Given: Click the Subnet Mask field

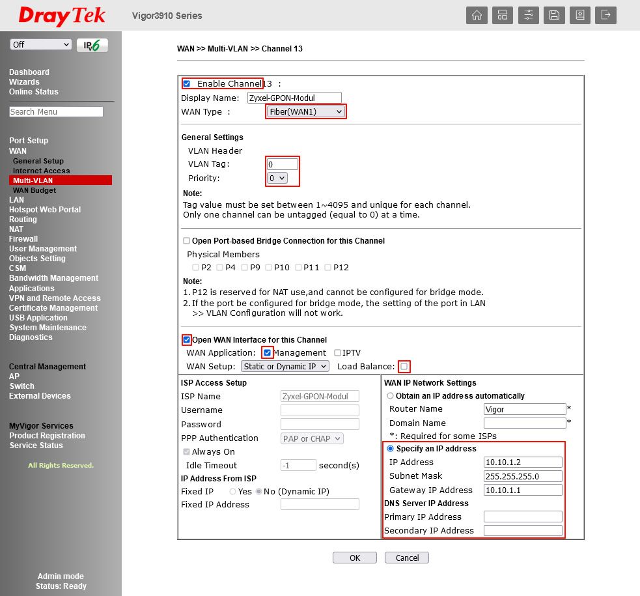Looking at the screenshot, I should [523, 476].
